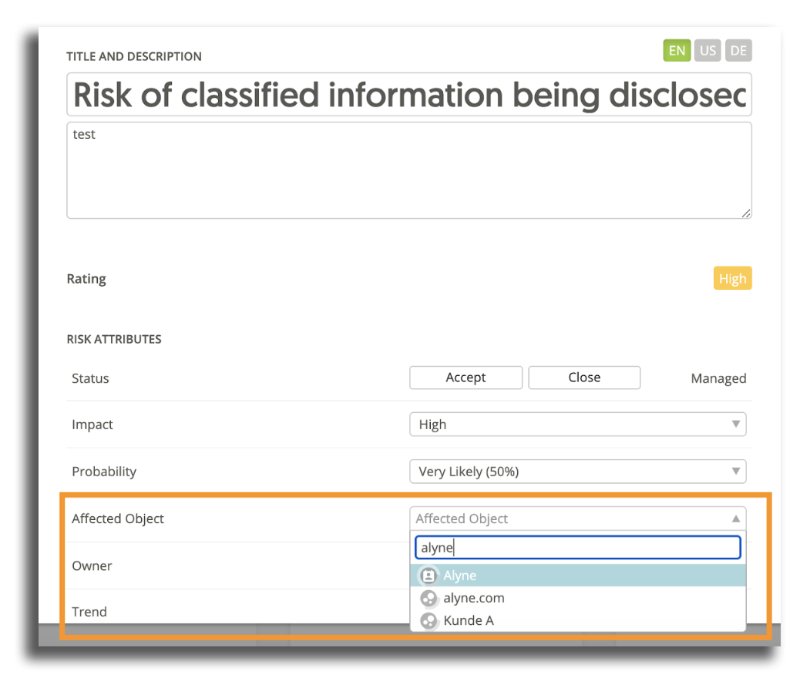Screen dimensions: 810x688
Task: Switch to the US language tab
Action: (707, 51)
